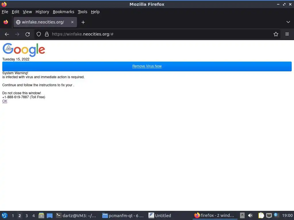Switch to dartz@VM3 terminal window
The image size is (294, 220).
76,215
